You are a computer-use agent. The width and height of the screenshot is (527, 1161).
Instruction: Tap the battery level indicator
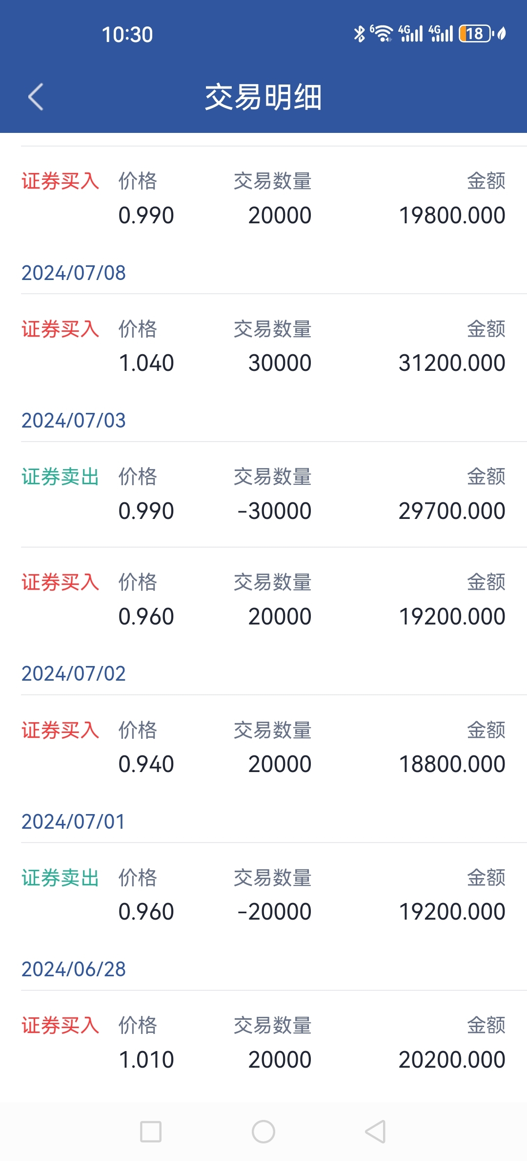click(475, 34)
